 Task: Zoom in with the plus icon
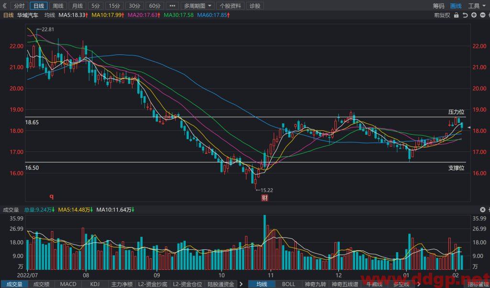(x=474, y=15)
